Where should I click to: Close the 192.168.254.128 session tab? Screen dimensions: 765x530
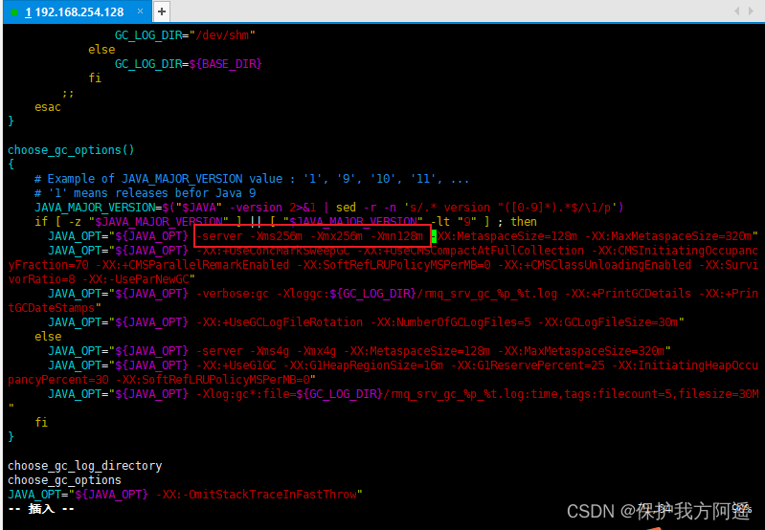tap(140, 11)
